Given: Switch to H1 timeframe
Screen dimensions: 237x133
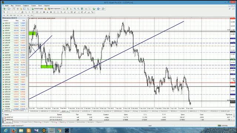Looking at the screenshot, I should [x=18, y=16].
